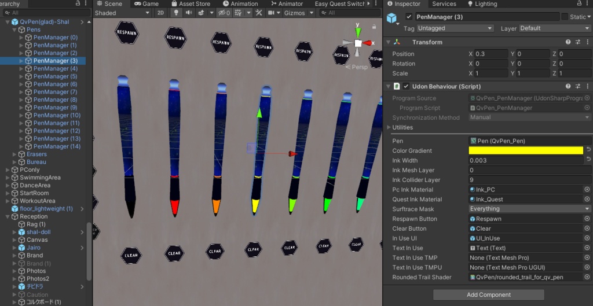Click Scene view search field

coord(349,13)
